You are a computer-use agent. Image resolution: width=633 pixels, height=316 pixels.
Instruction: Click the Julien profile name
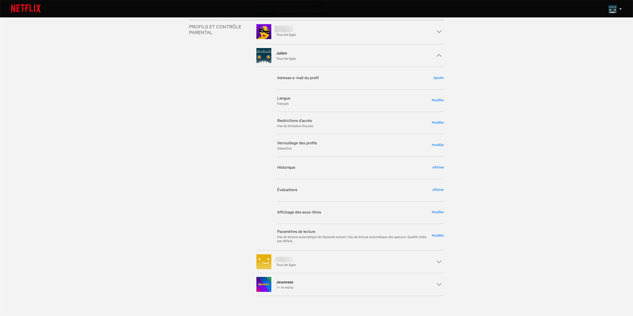[x=282, y=53]
